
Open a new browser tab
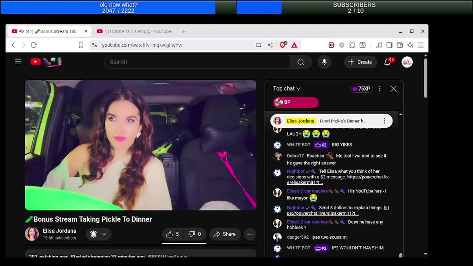click(184, 31)
